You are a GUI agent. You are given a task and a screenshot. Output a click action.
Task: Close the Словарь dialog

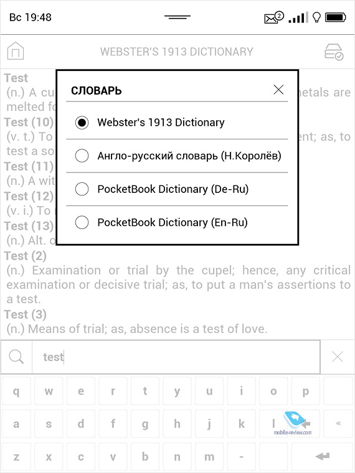(278, 90)
